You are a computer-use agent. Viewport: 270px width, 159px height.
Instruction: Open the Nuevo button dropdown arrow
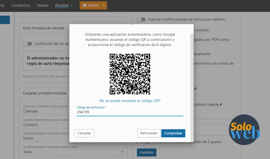pos(104,5)
